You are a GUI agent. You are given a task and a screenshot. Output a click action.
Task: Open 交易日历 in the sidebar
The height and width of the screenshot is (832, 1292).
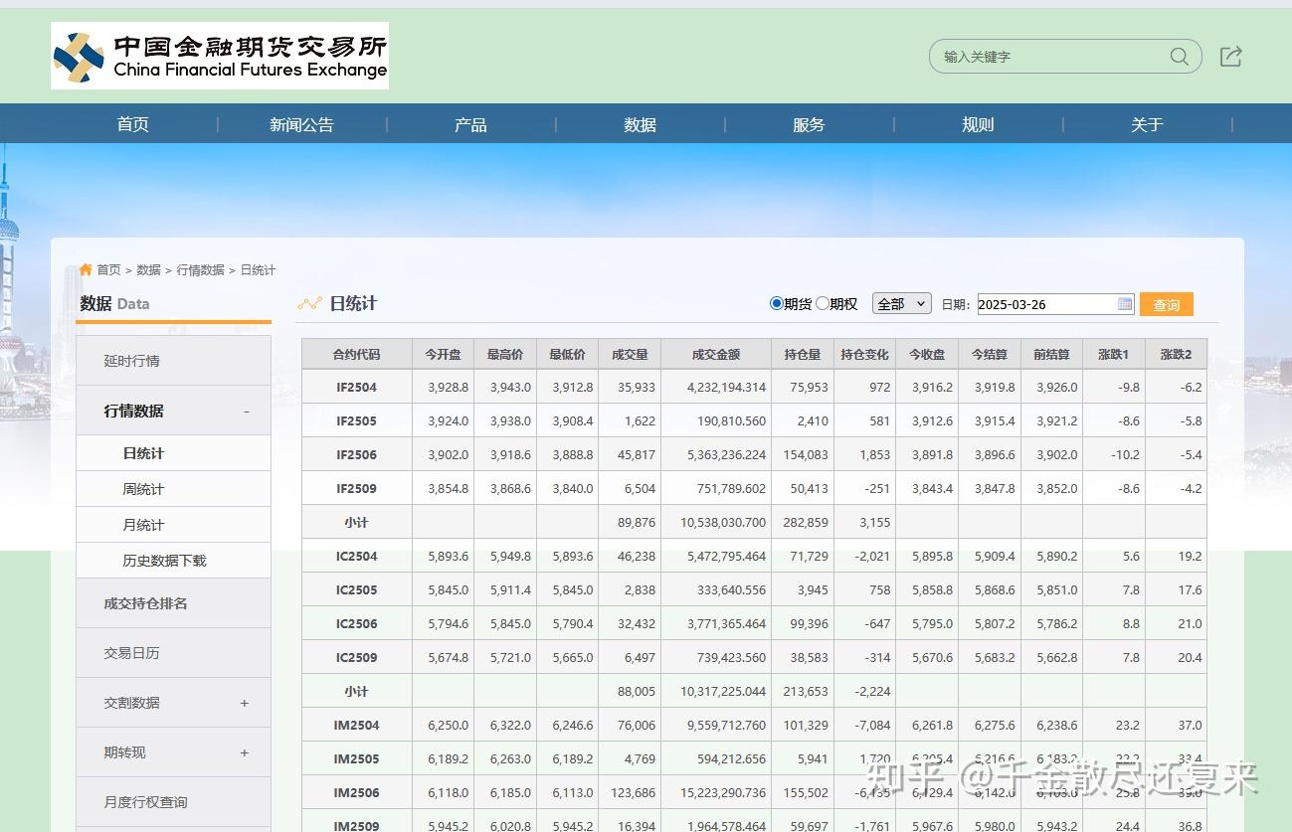coord(173,653)
